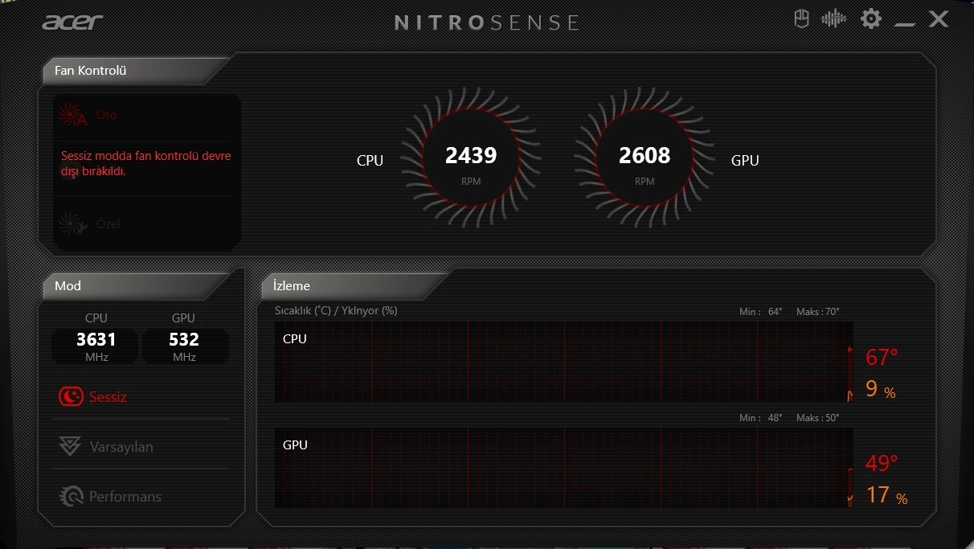Click the GPU level bar beside 49°

850,485
